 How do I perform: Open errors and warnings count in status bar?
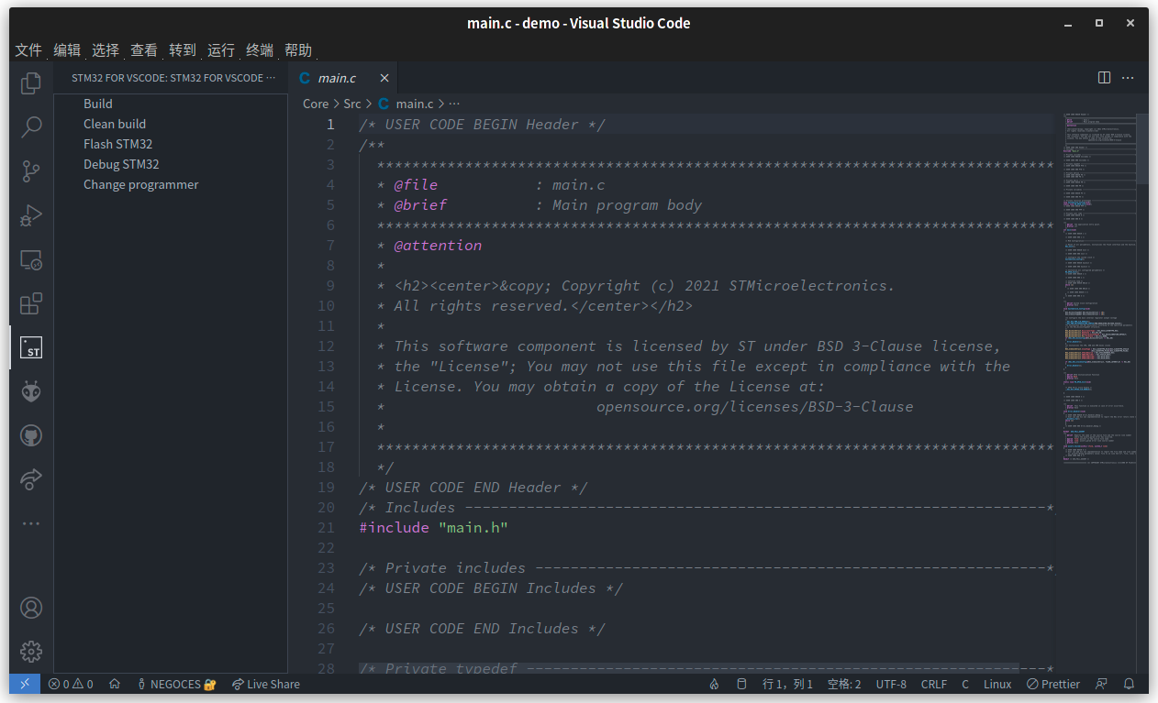coord(71,684)
